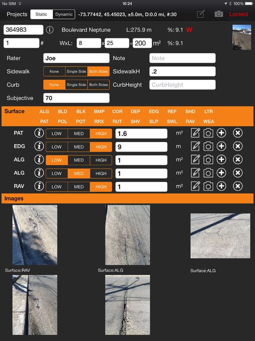
Task: Set Curb to Both Sides
Action: [x=98, y=85]
